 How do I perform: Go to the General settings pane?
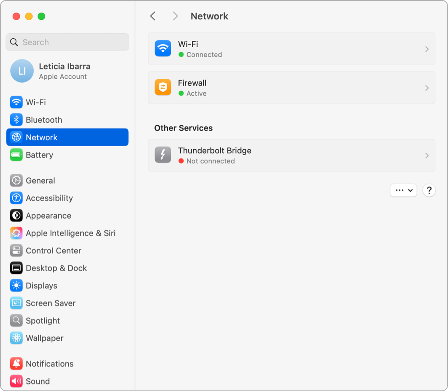coord(40,181)
